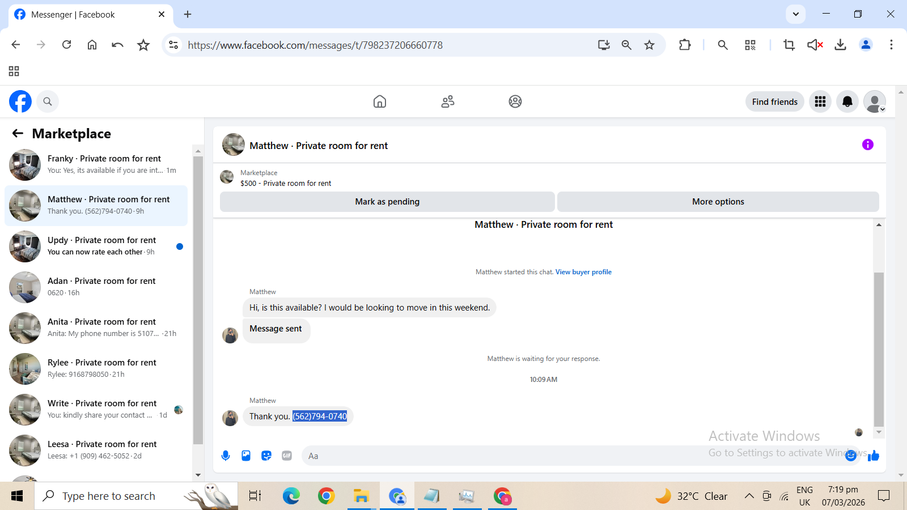Open Adan Private room for rent chat
Screen dimensions: 907x510
tap(96, 287)
